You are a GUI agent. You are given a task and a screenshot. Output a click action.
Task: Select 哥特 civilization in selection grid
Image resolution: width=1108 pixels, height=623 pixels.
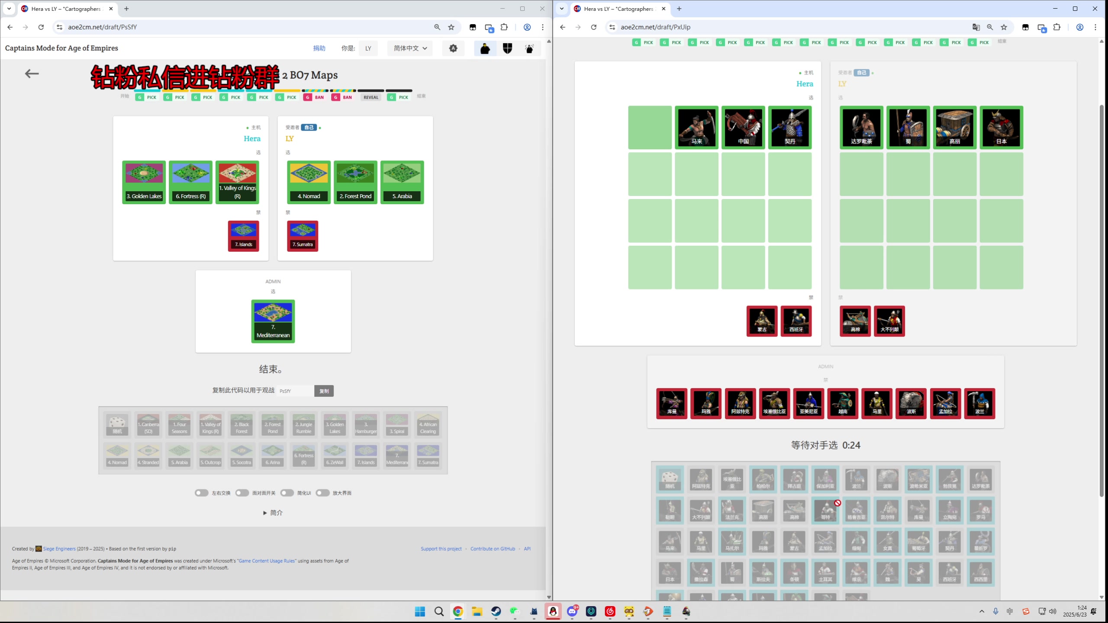[x=825, y=510]
